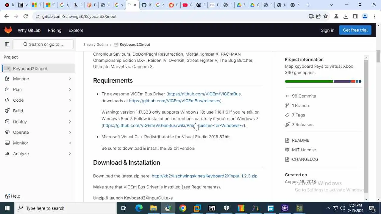Open Chrome downloads icon in toolbar
Screen dimensions: 381x214
(346, 16)
